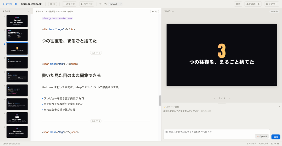Select slide 3 thumbnail showing big 3

coord(17,49)
